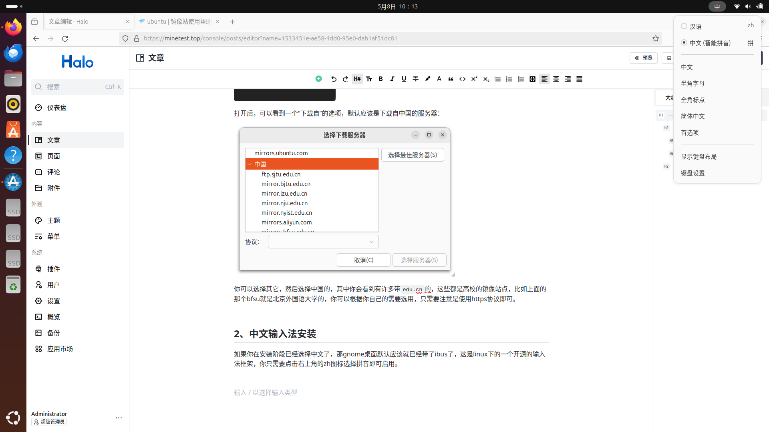Screen dimensions: 769x432
Task: Click the 预览 preview button
Action: 643,58
